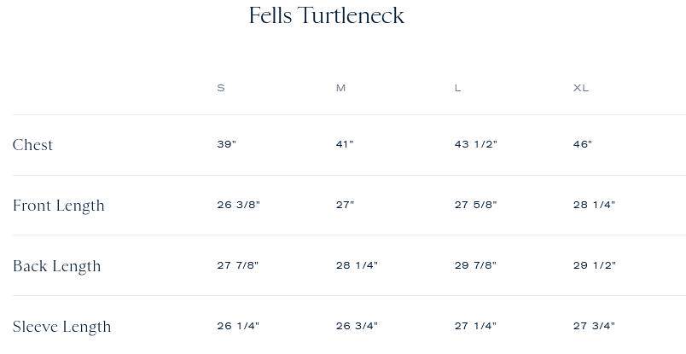This screenshot has width=686, height=354.
Task: Click the Fells Turtleneck title
Action: point(326,15)
